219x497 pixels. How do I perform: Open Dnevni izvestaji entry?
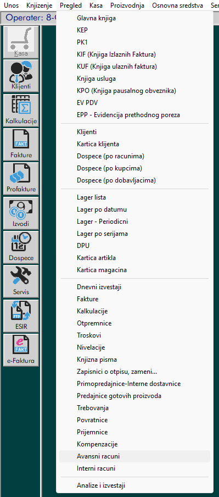134,287
